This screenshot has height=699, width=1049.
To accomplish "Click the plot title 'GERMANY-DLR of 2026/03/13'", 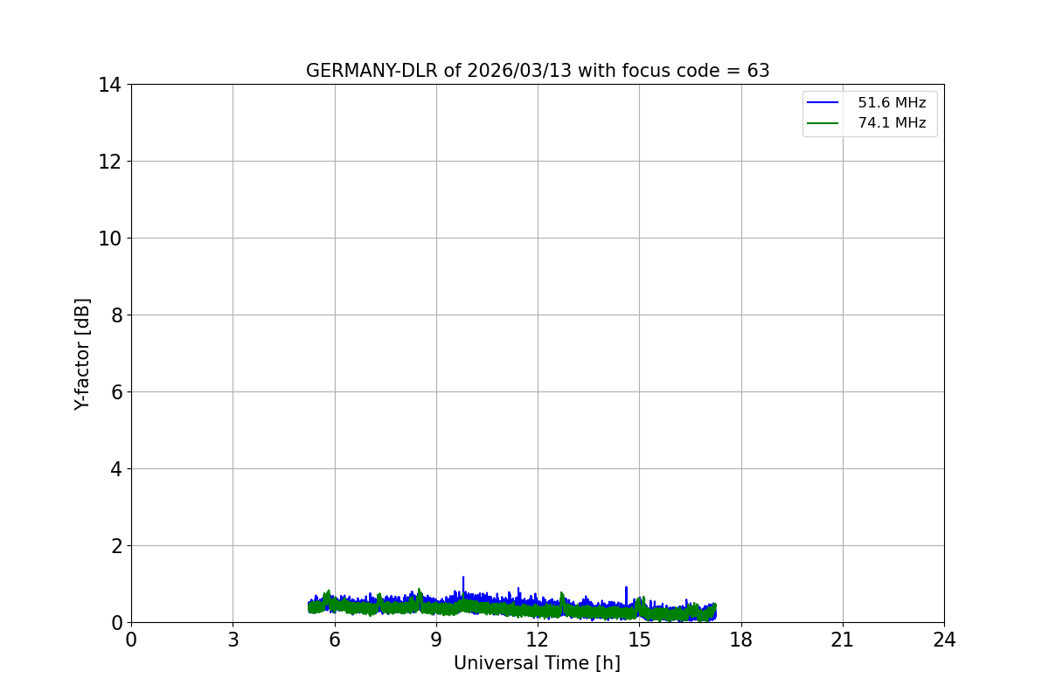I will 538,71.
